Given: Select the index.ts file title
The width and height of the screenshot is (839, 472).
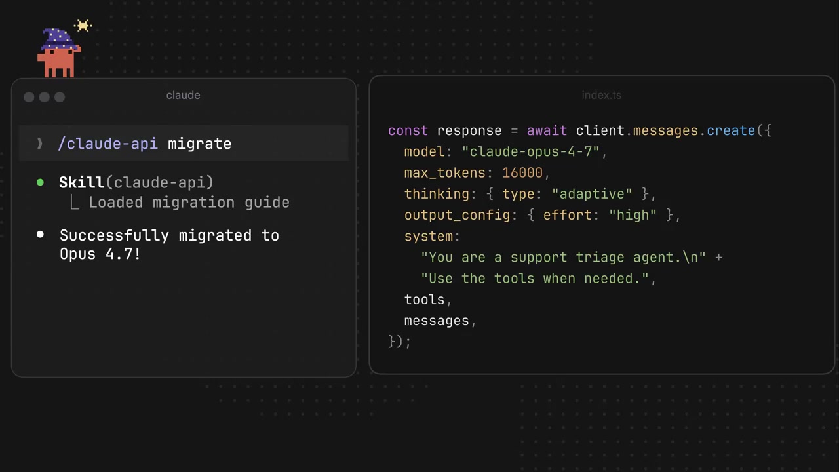Looking at the screenshot, I should tap(601, 95).
